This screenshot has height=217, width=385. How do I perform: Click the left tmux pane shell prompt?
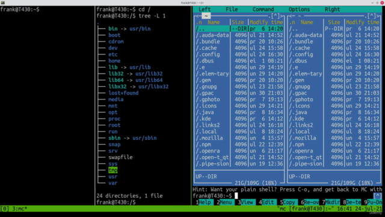pyautogui.click(x=20, y=10)
